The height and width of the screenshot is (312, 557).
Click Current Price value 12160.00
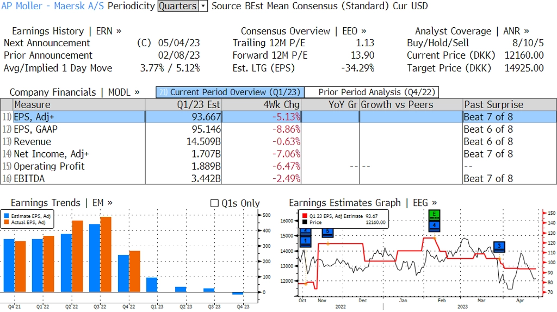coord(524,55)
